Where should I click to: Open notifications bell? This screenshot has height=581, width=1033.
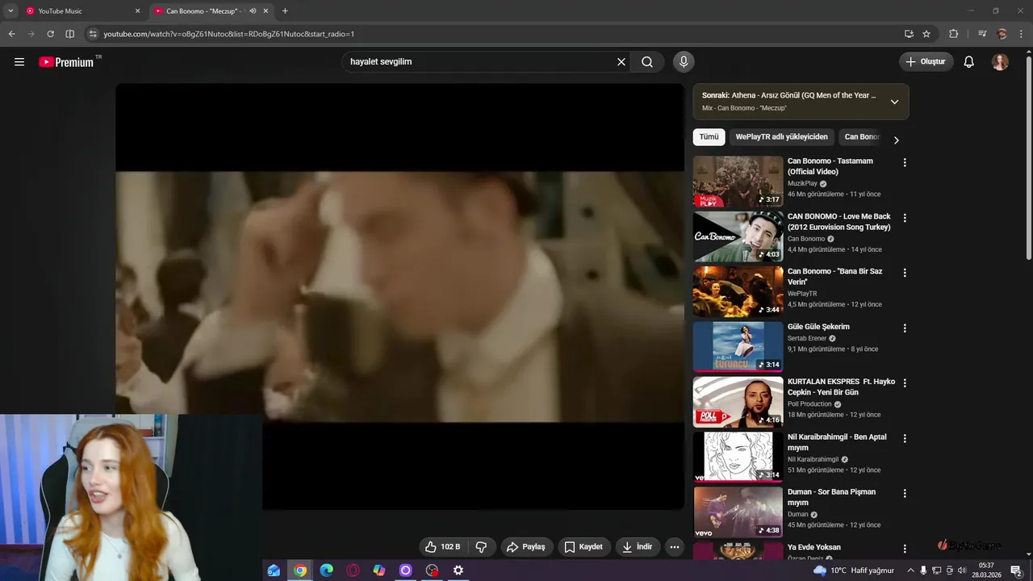[x=969, y=62]
